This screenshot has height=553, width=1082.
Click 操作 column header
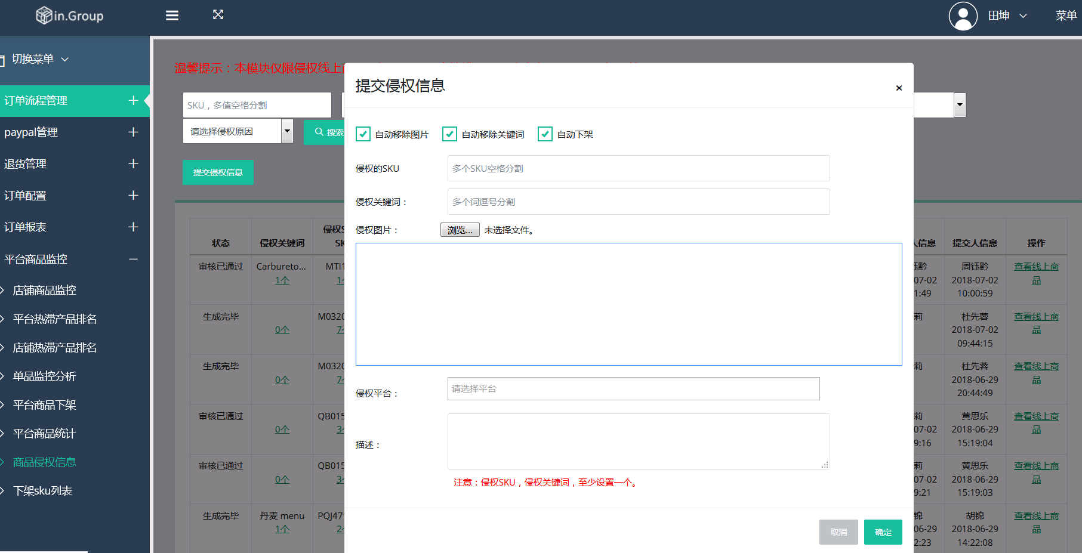tap(1037, 243)
